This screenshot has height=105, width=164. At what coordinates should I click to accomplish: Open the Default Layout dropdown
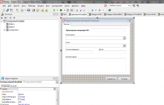129,6
